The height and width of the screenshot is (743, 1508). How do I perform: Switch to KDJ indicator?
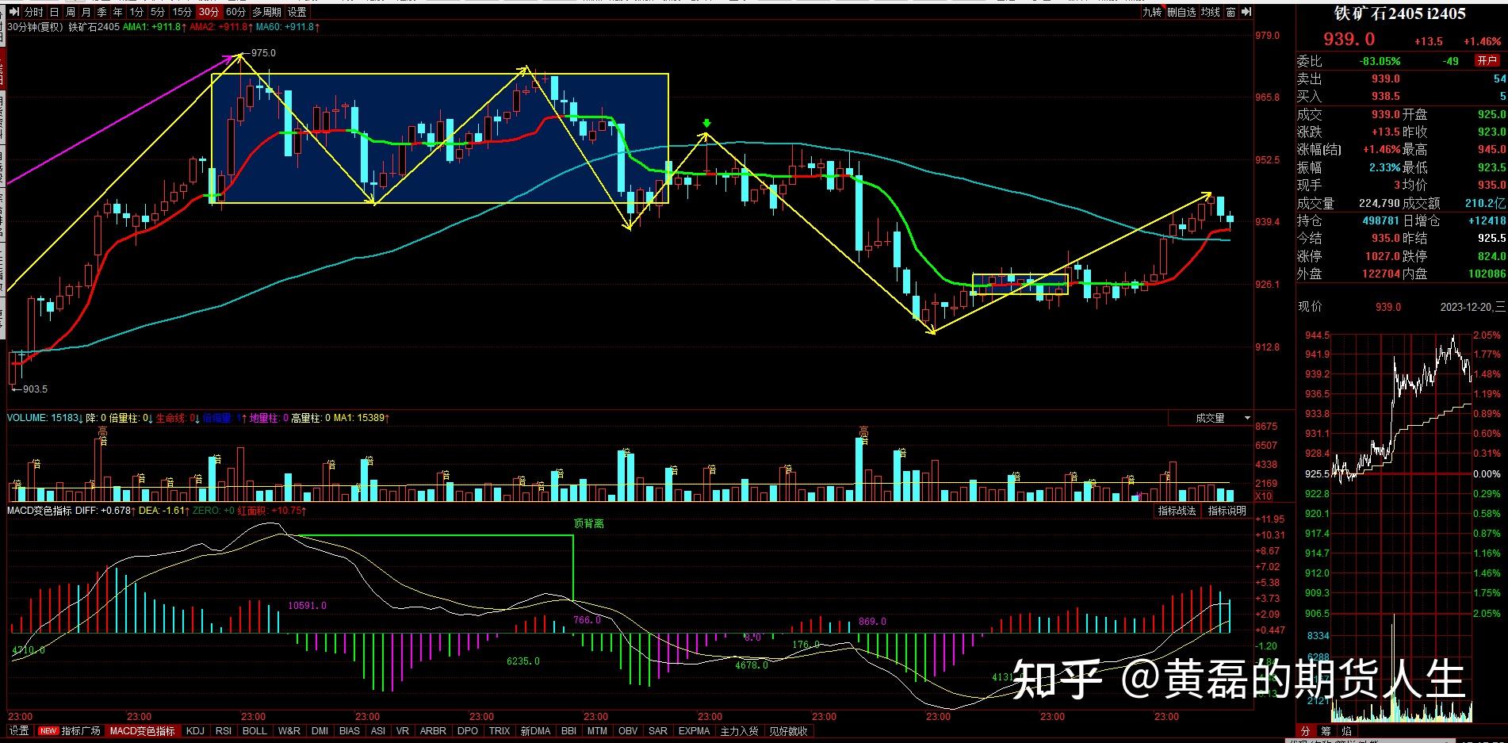tap(195, 731)
